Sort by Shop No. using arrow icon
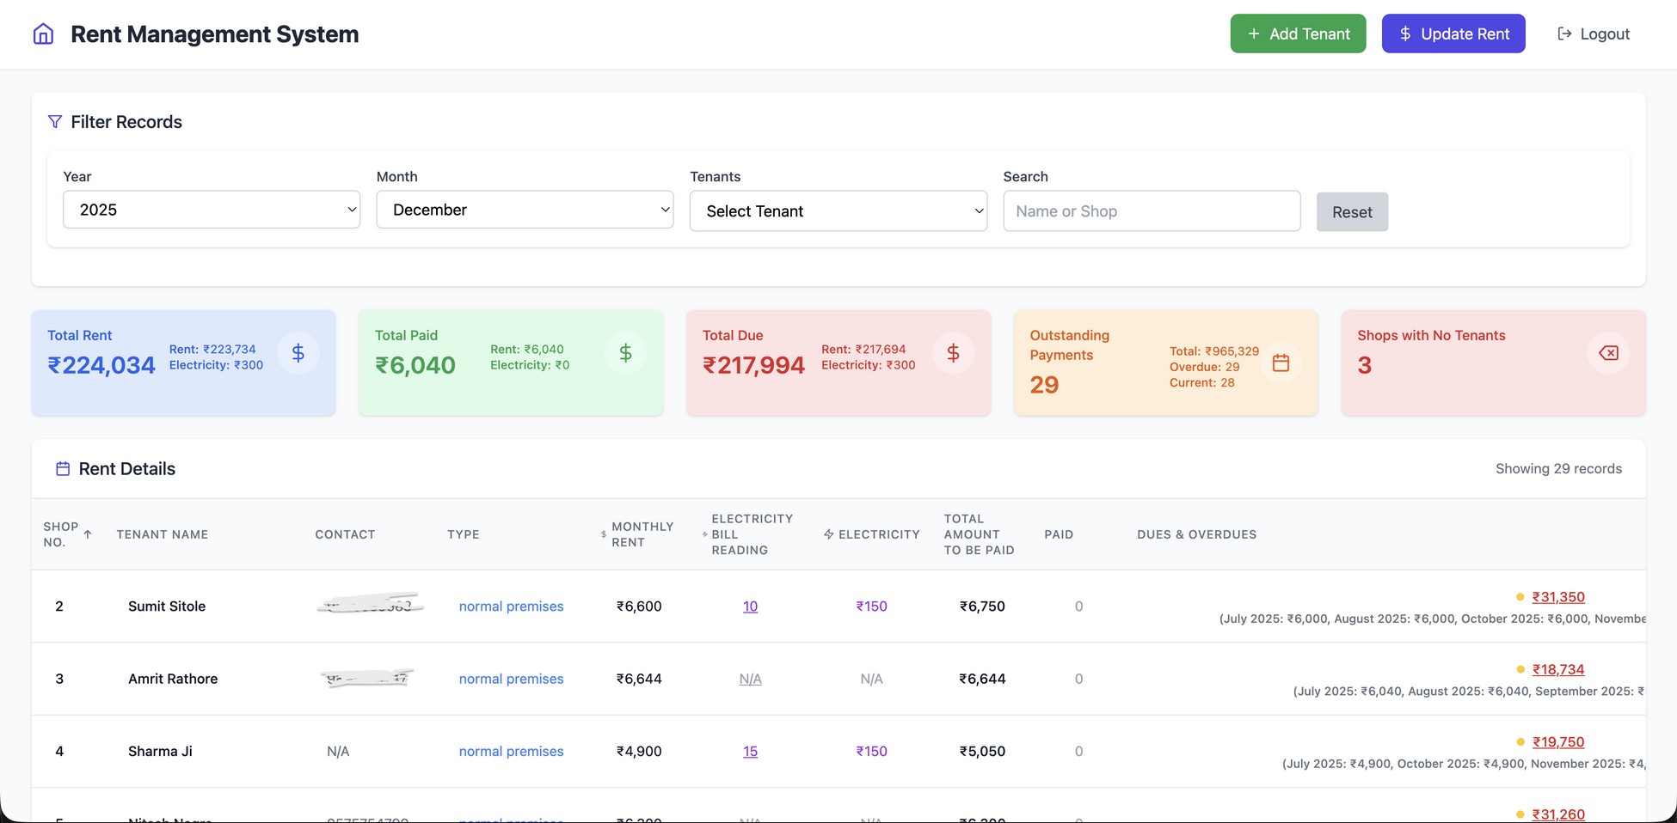The image size is (1677, 823). pos(88,534)
